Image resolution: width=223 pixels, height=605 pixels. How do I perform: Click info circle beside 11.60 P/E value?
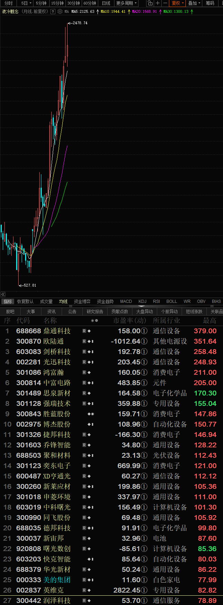click(144, 580)
